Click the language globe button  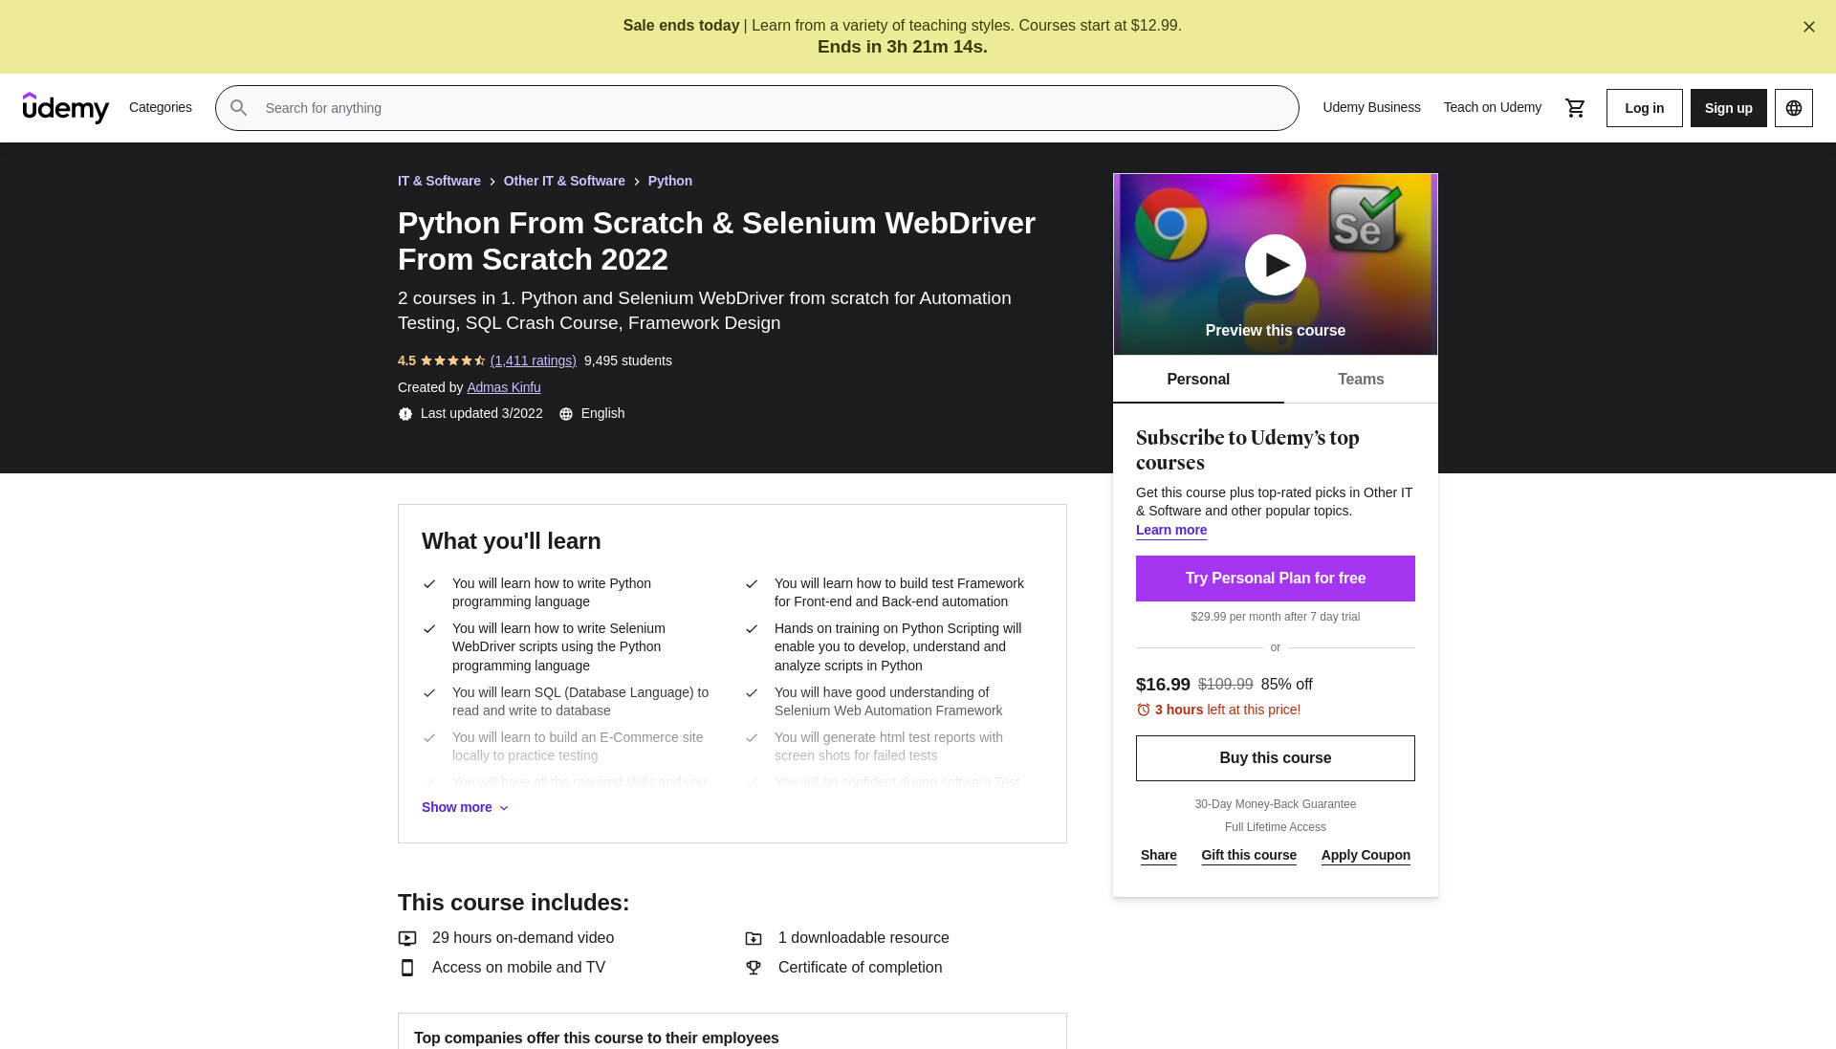[x=1793, y=108]
